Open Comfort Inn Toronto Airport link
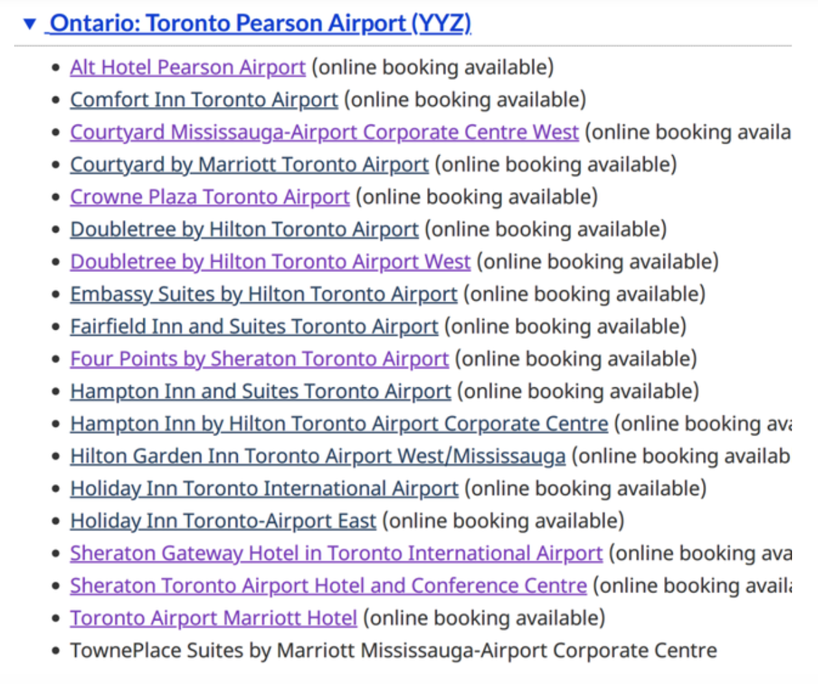The width and height of the screenshot is (818, 684). click(204, 100)
